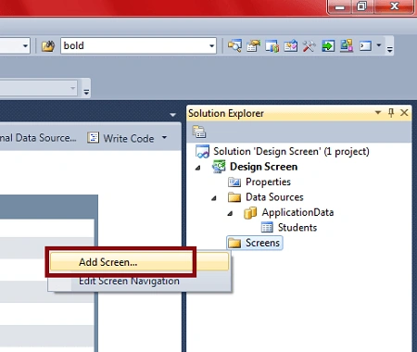
Task: Open the Extension Manager colored blocks icon
Action: [347, 46]
